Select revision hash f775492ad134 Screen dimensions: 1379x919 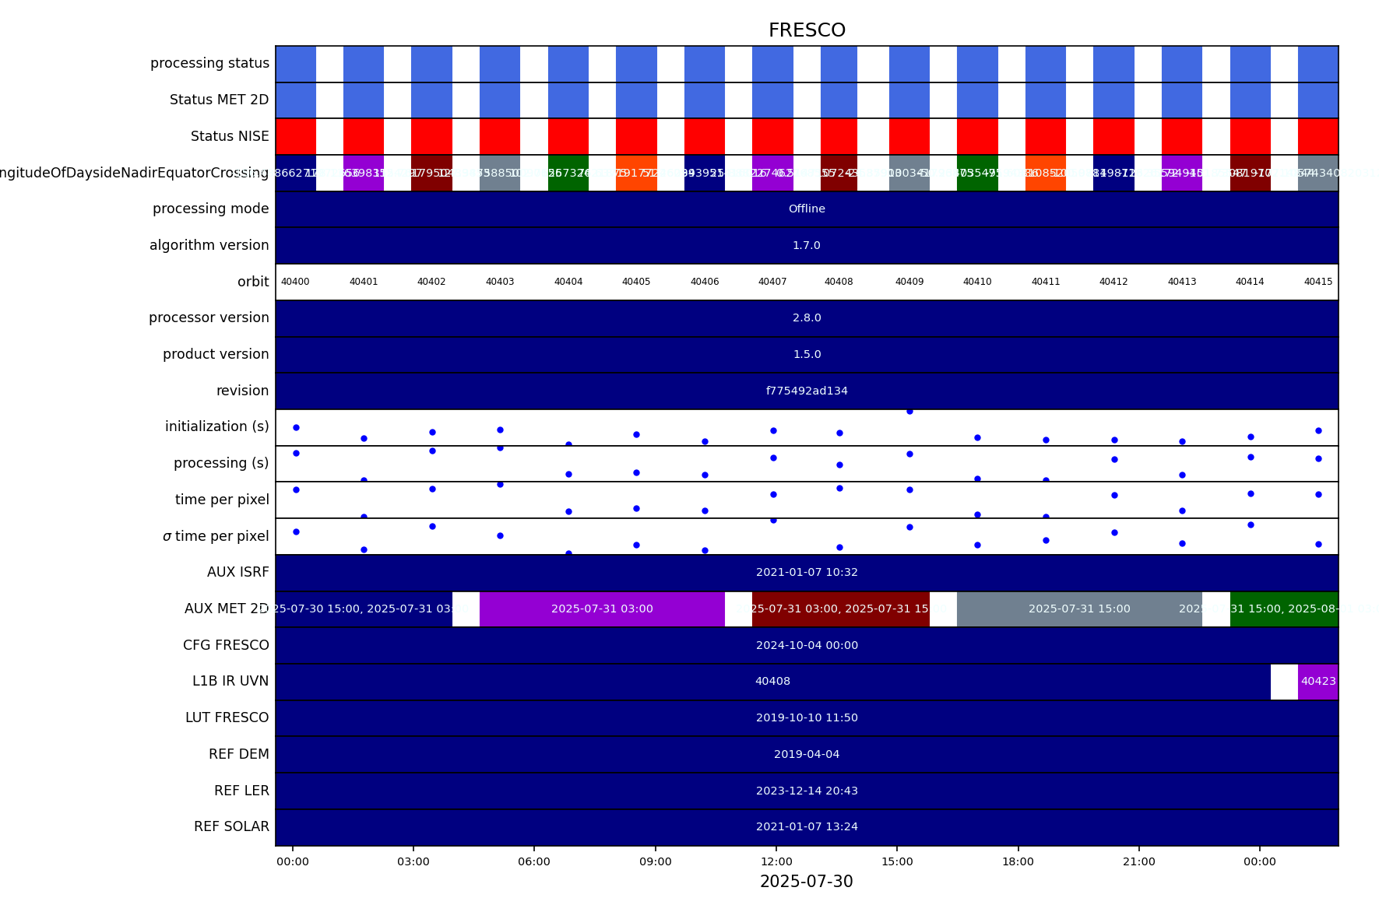point(806,391)
